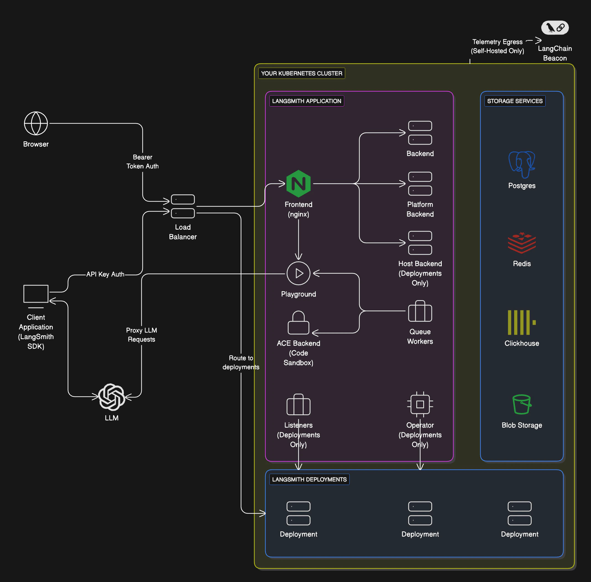Select the Client Application monitor icon
591x582 pixels.
point(36,293)
